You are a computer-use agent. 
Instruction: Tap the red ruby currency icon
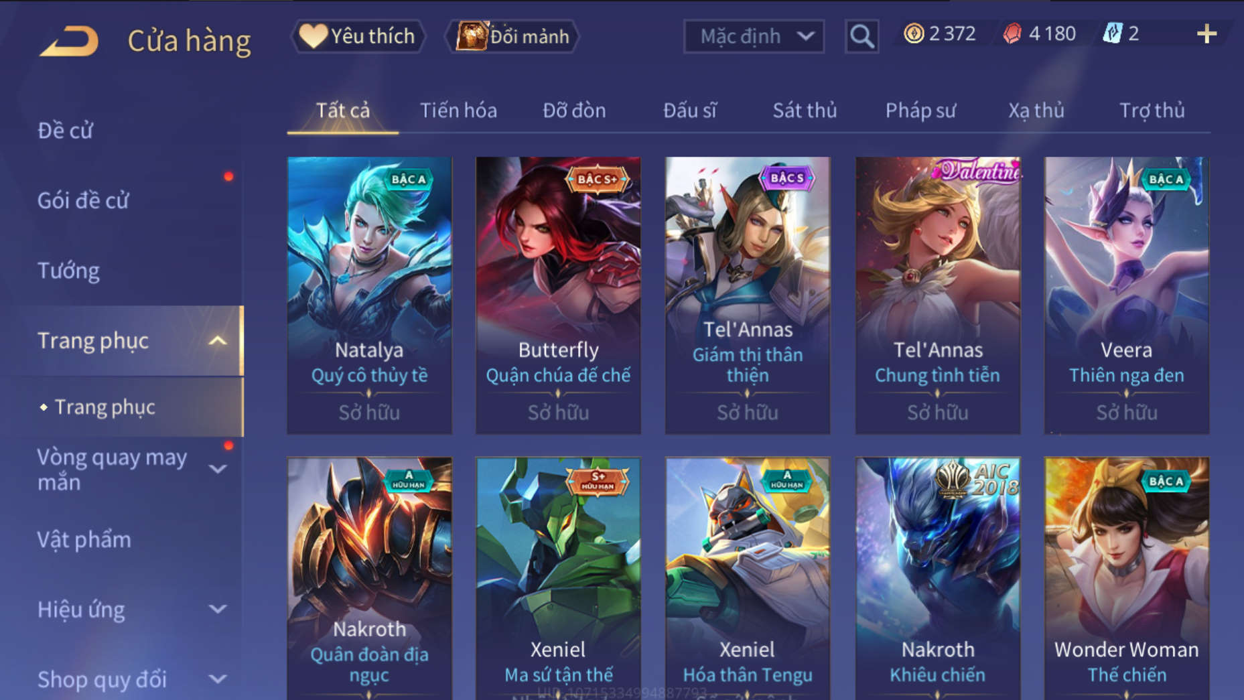(x=1012, y=33)
